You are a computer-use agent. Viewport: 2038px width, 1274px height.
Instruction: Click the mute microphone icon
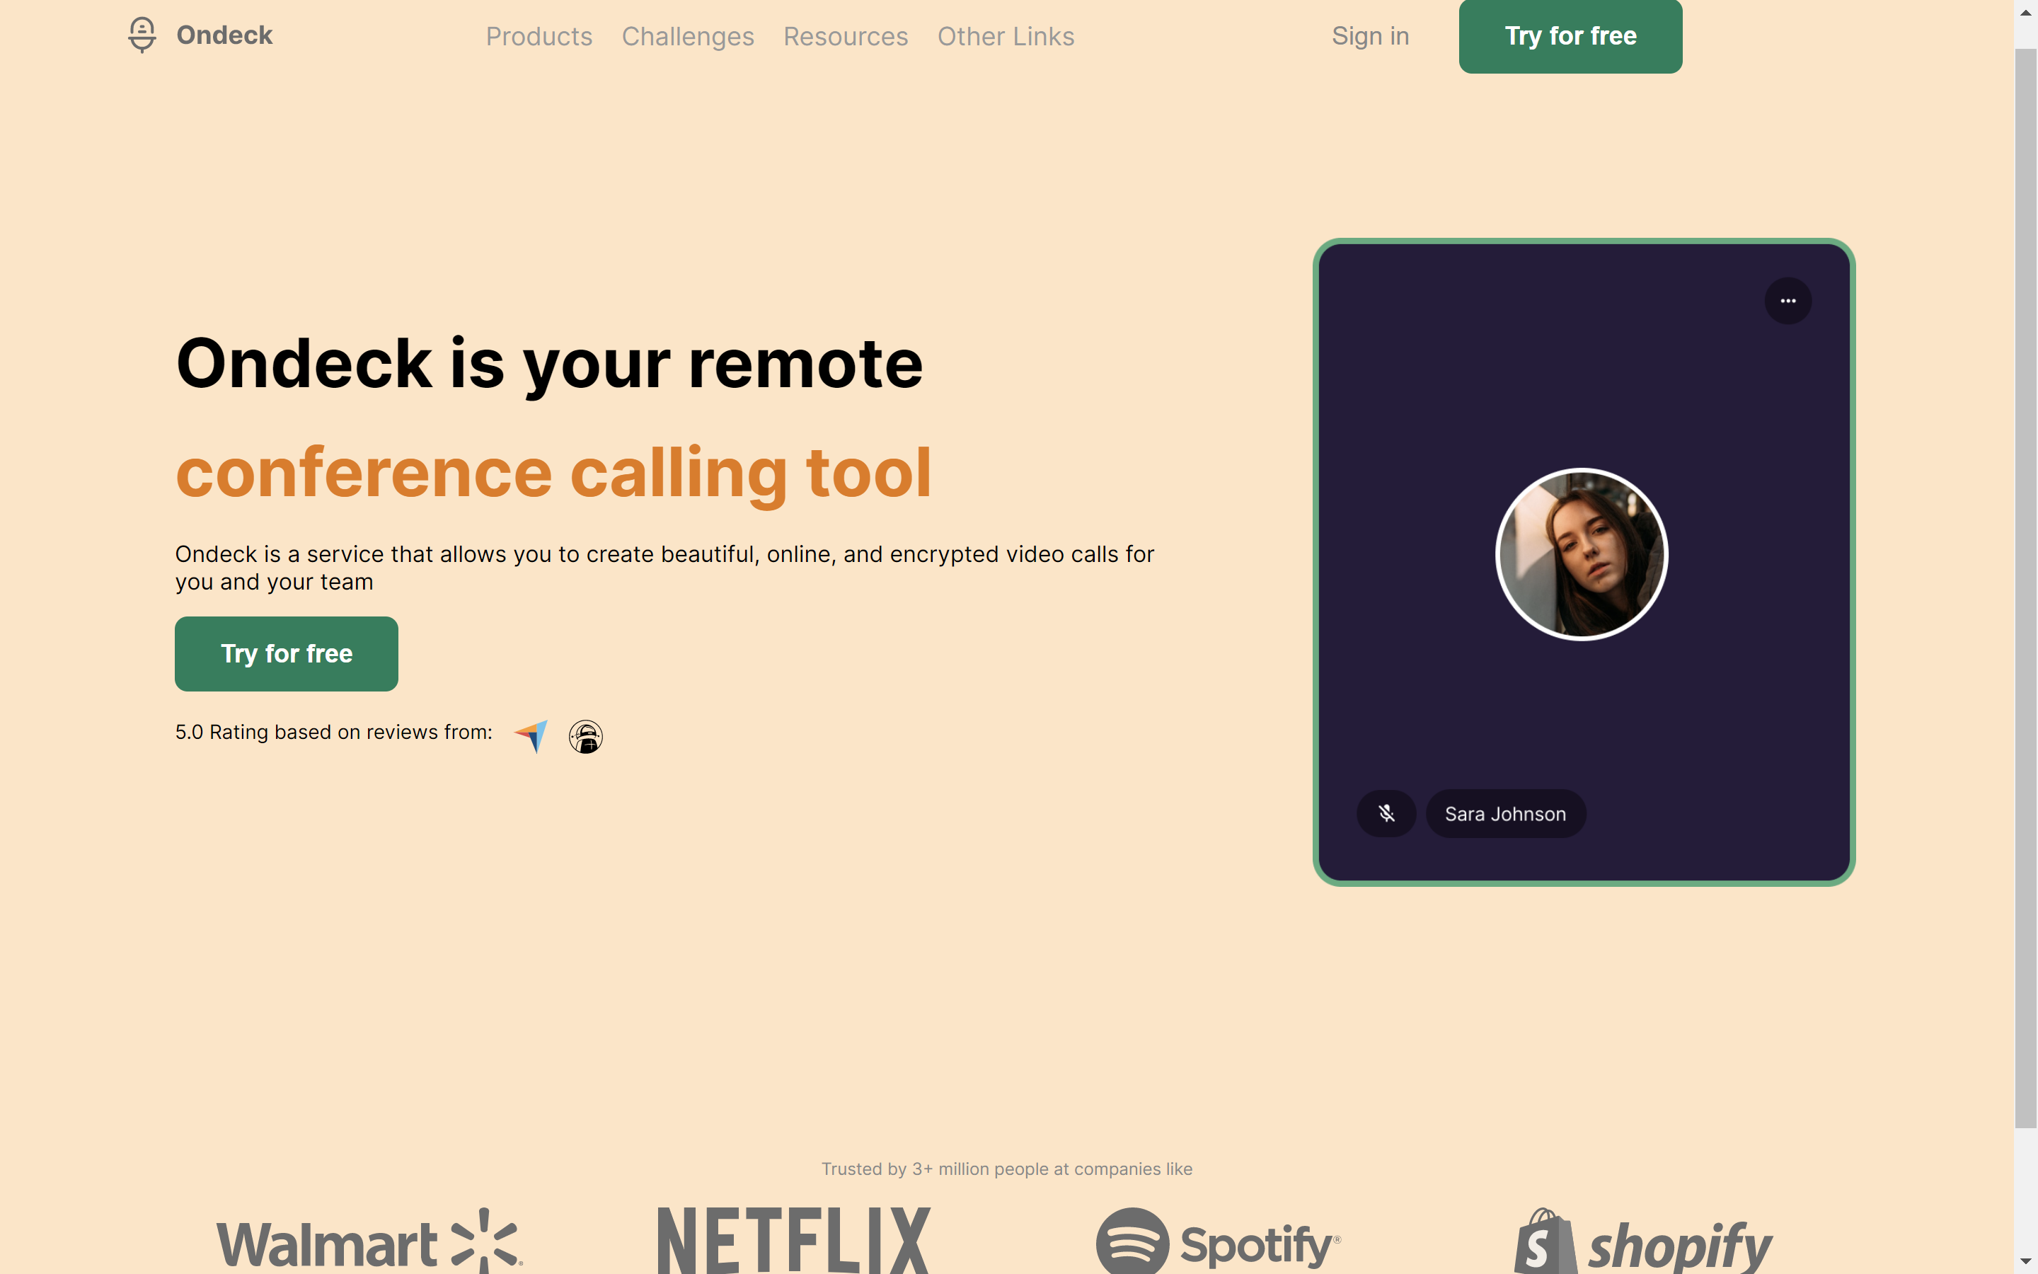(x=1385, y=813)
